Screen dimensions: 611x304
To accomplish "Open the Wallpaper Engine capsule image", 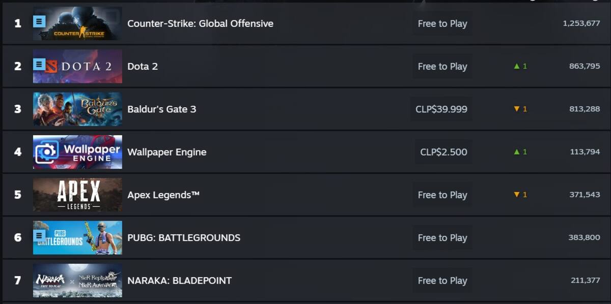I will [77, 152].
